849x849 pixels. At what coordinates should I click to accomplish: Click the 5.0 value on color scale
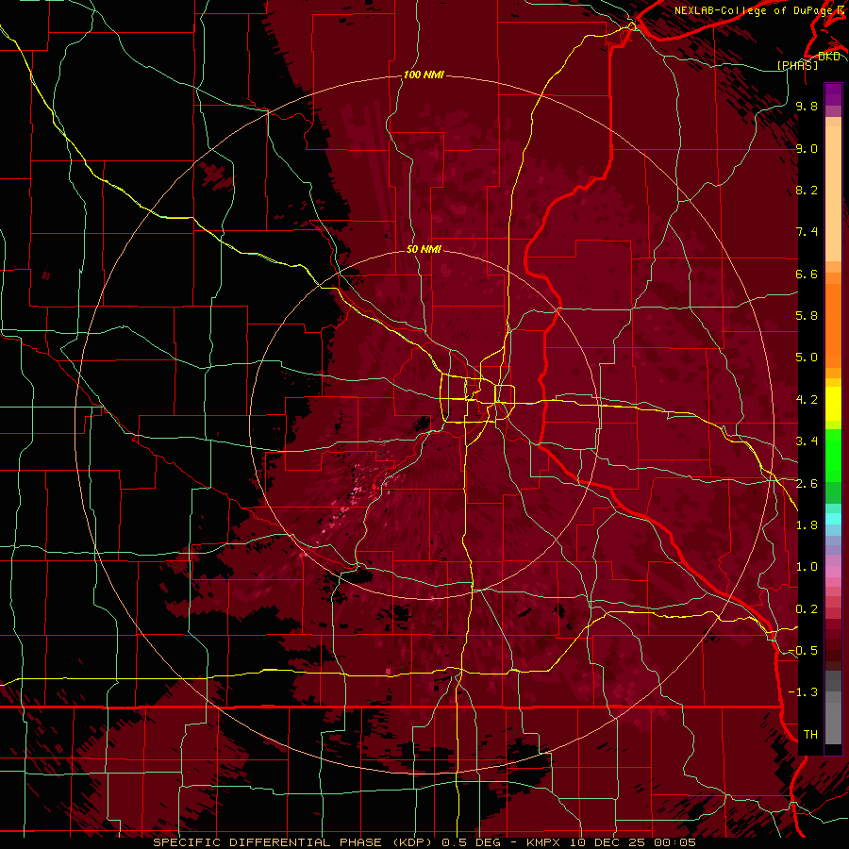(x=807, y=358)
